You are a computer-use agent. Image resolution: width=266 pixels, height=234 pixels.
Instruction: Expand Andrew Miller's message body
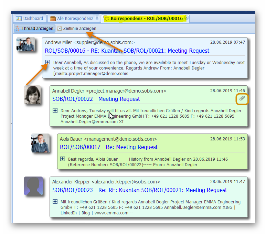47,62
